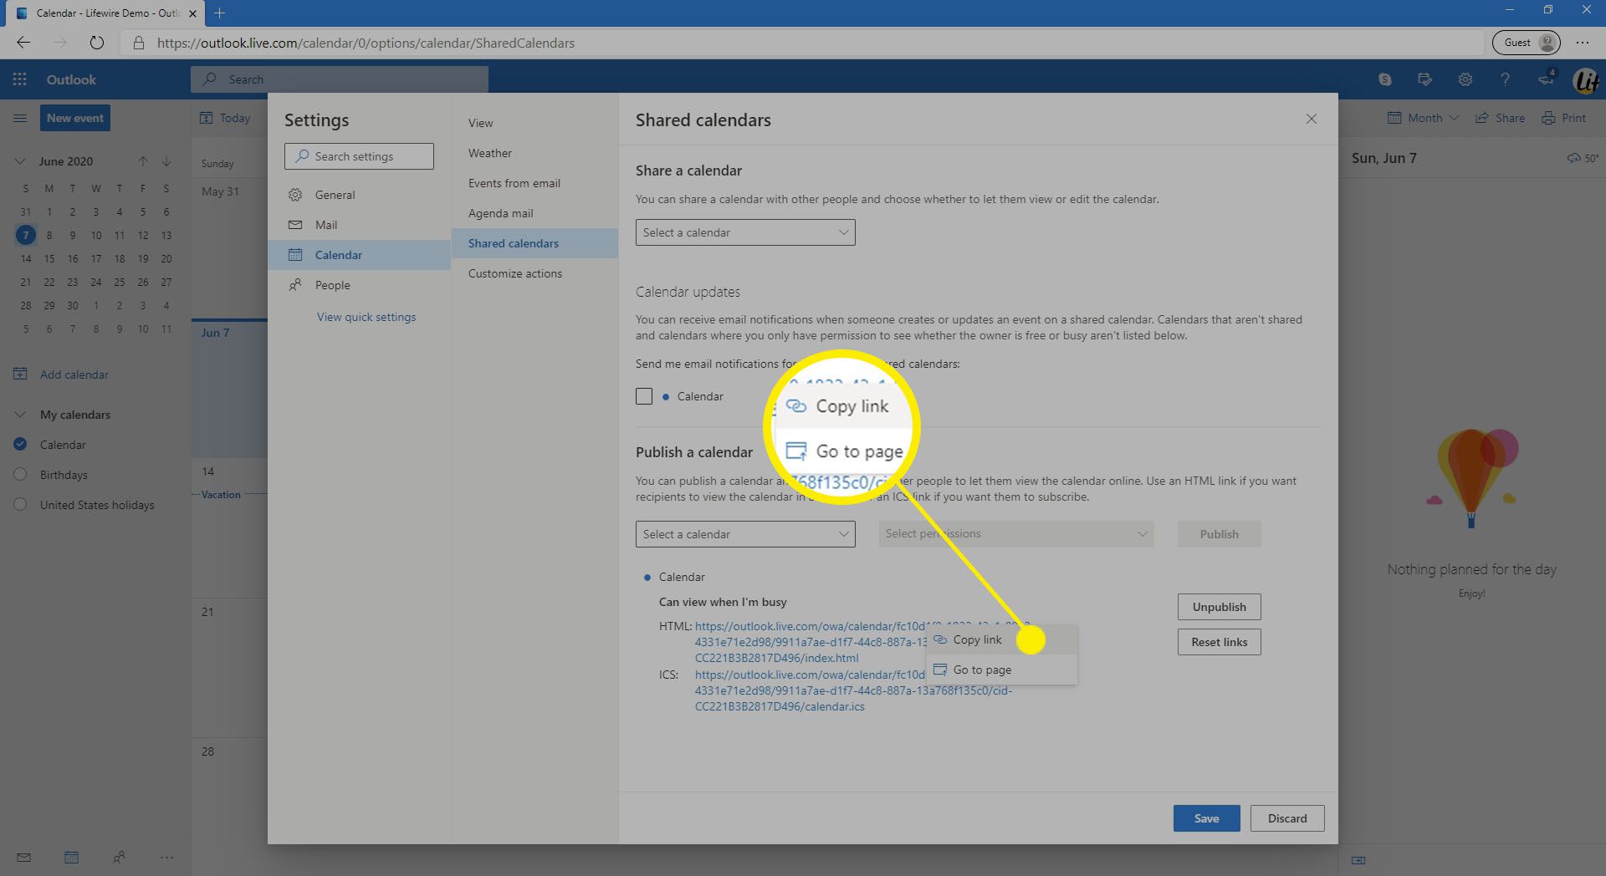
Task: Click the Today button
Action: (x=225, y=118)
